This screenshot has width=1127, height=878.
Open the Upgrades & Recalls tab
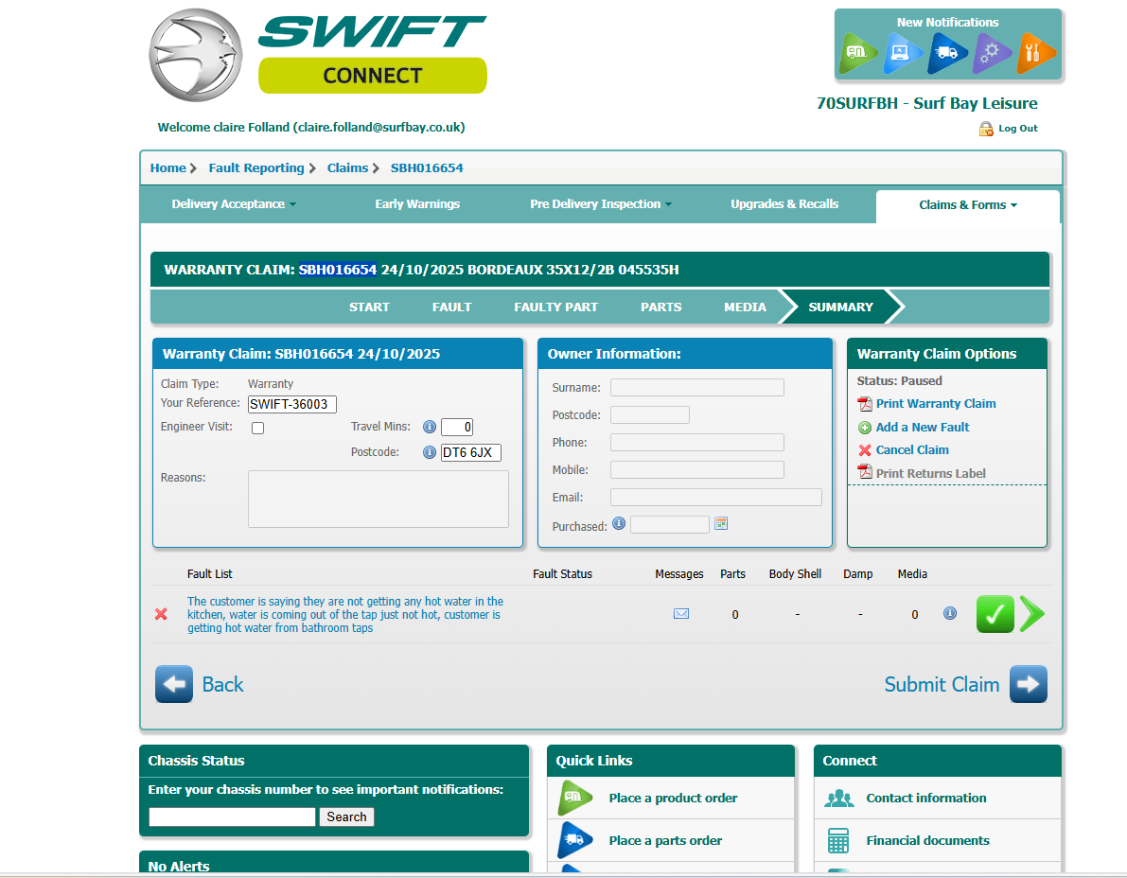click(784, 204)
